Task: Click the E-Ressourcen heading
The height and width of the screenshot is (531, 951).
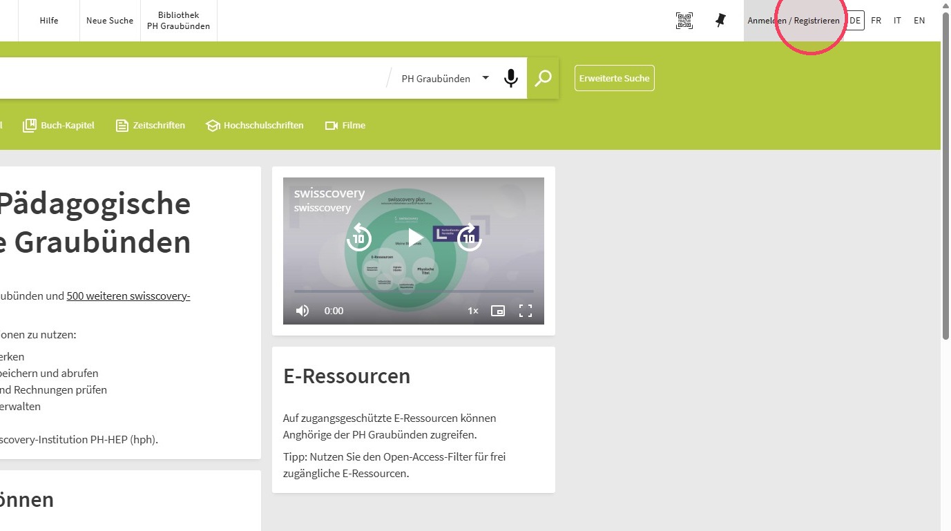Action: coord(347,376)
